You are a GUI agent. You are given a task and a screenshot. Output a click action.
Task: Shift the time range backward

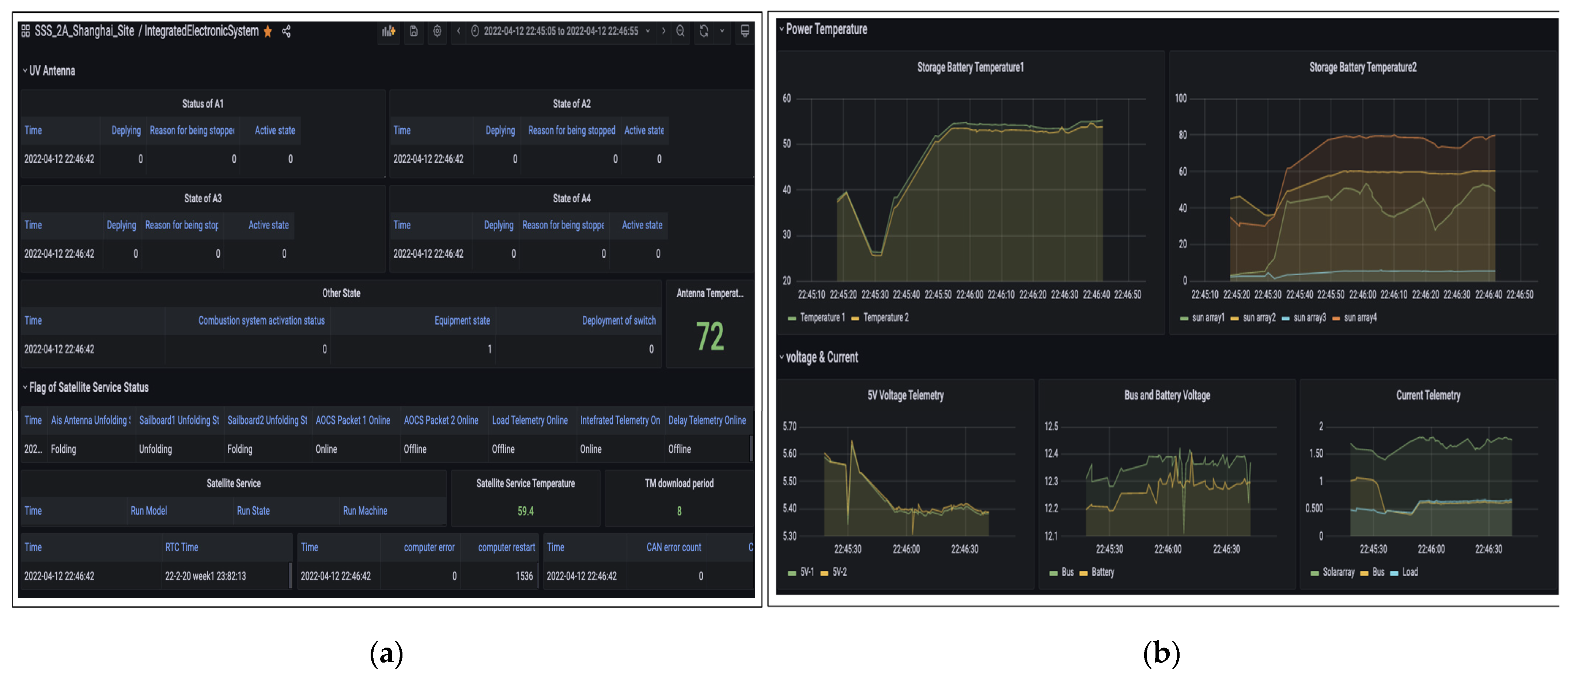tap(458, 31)
